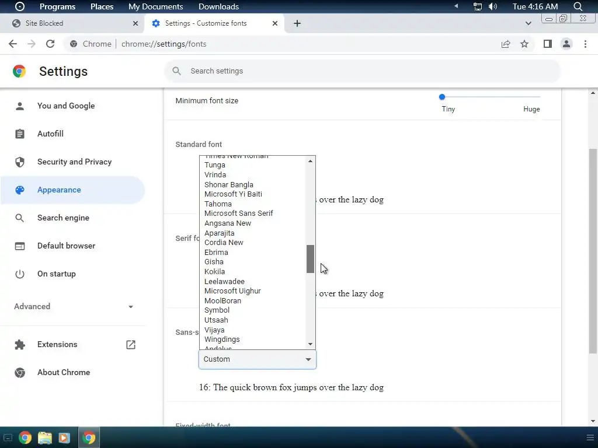Click the Custom font dropdown box
Viewport: 598px width, 448px height.
pyautogui.click(x=258, y=359)
